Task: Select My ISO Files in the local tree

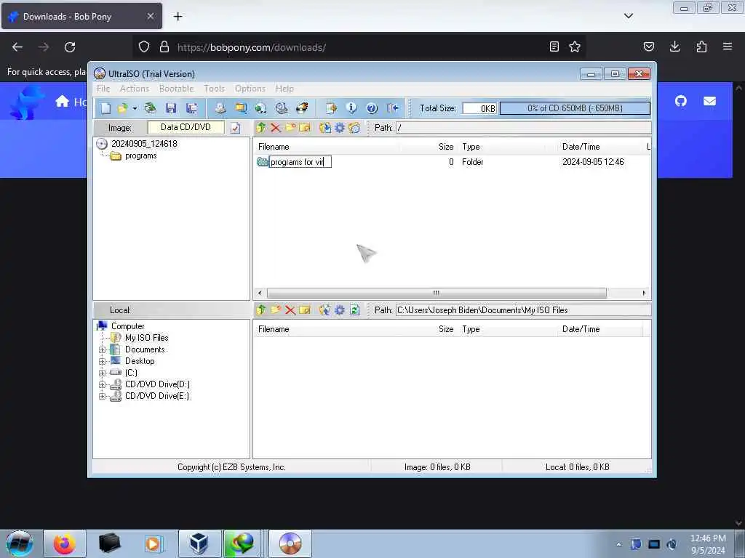Action: point(146,338)
